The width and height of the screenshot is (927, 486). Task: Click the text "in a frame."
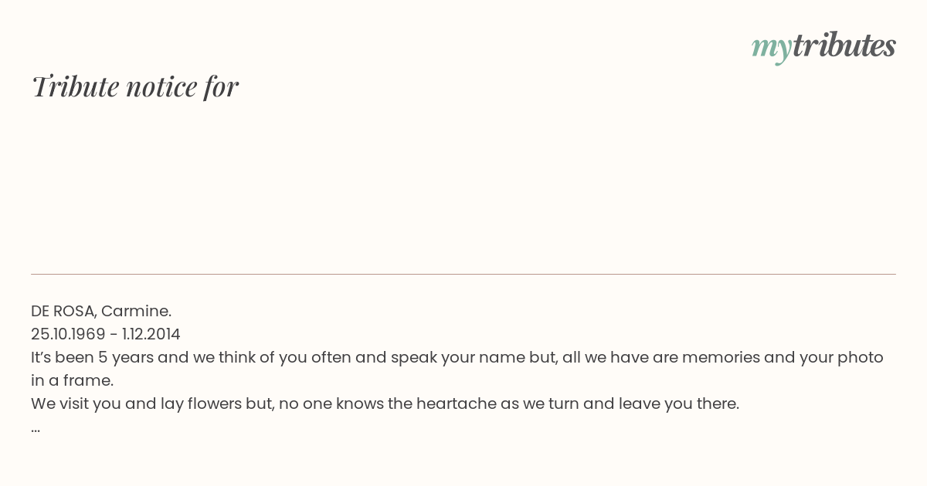pyautogui.click(x=73, y=380)
